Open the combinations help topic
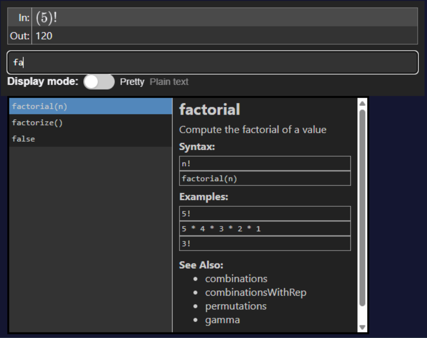 click(x=236, y=279)
